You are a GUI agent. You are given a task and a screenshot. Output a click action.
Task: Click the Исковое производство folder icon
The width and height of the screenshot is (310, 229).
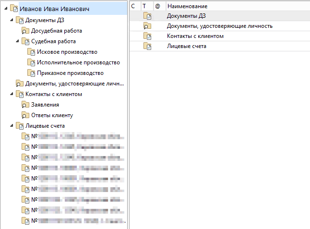click(x=32, y=52)
